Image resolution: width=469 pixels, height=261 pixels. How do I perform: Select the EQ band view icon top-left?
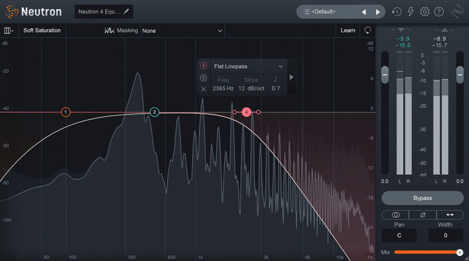(x=8, y=30)
